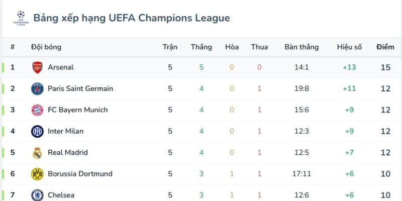
Task: Click the Real Madrid crest
Action: [x=38, y=153]
